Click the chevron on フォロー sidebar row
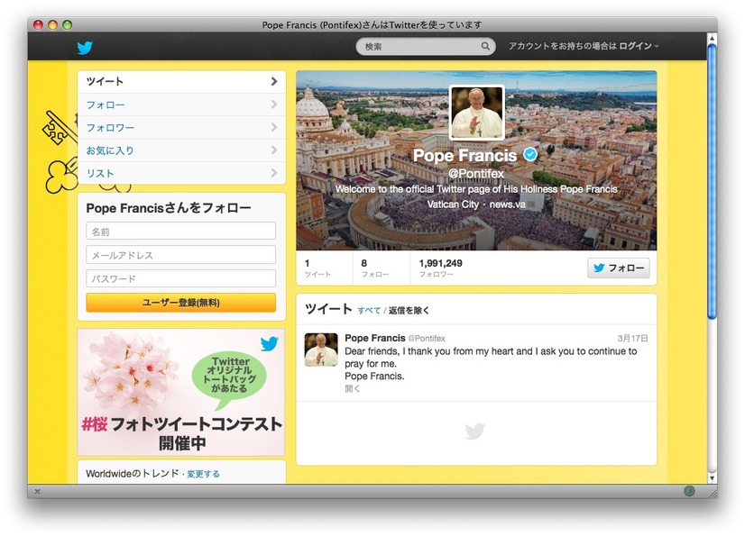 pyautogui.click(x=274, y=104)
